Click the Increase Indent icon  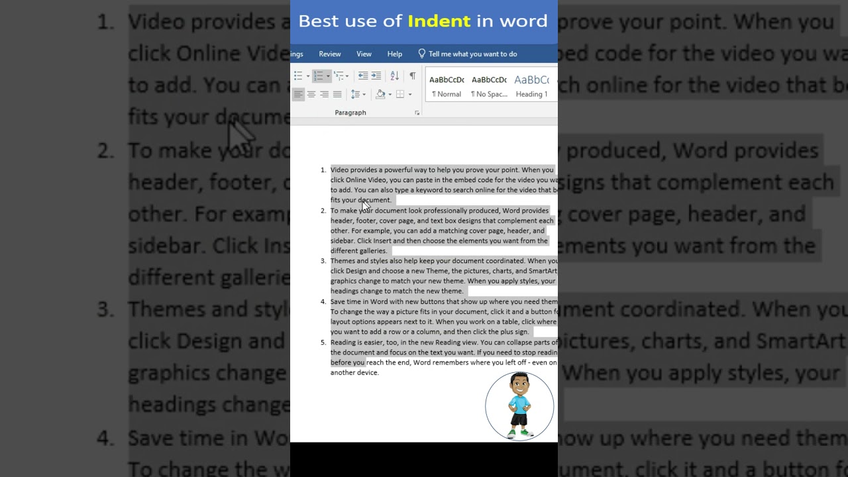pos(376,76)
